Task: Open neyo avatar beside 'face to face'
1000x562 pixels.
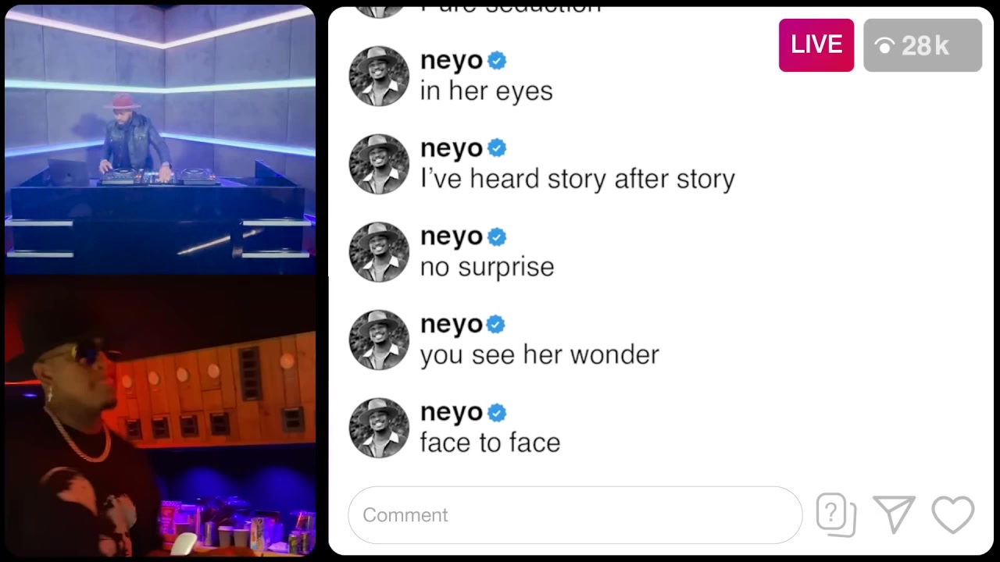Action: [379, 428]
